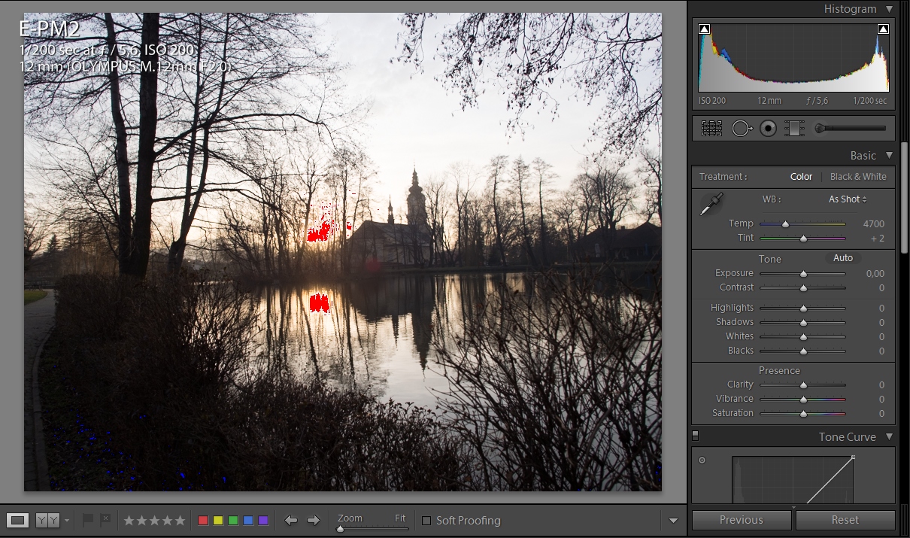This screenshot has height=538, width=910.
Task: Flag the photo as rejected
Action: click(105, 520)
